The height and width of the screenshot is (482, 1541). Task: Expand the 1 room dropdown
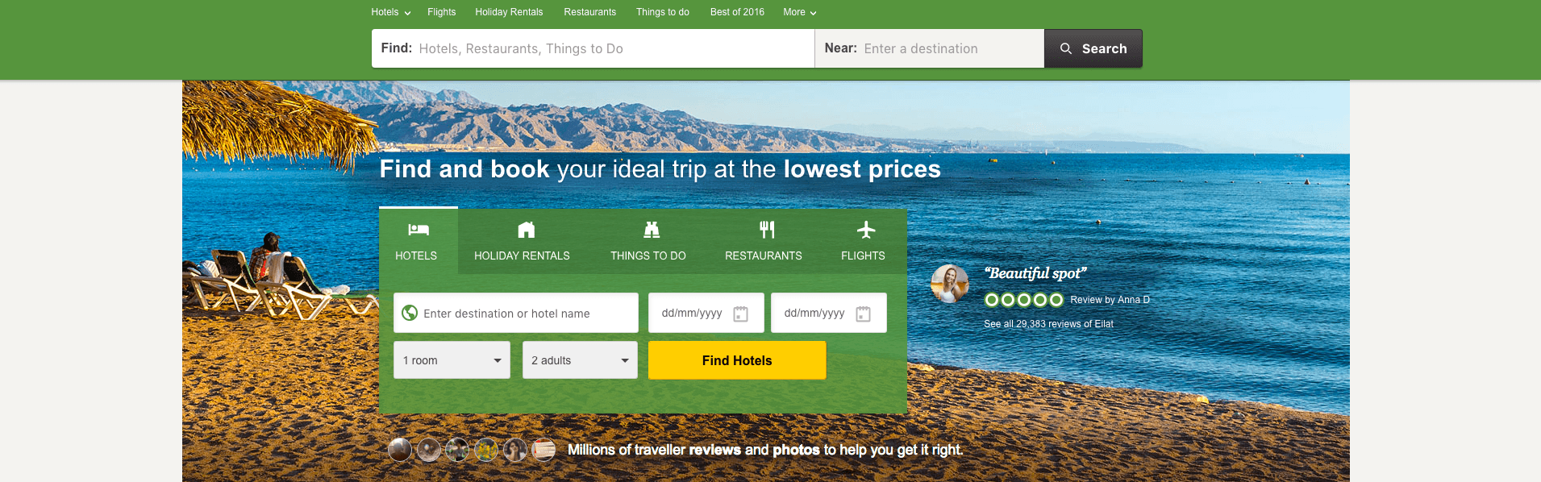[452, 360]
